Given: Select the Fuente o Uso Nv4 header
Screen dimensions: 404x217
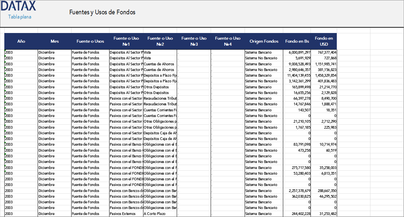Looking at the screenshot, I should [x=228, y=41].
